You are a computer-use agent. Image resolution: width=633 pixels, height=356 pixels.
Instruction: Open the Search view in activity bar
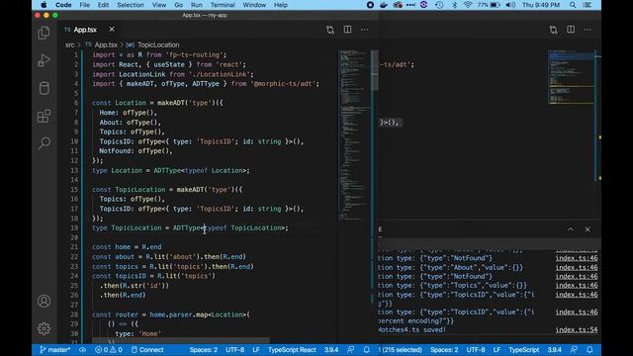(44, 142)
